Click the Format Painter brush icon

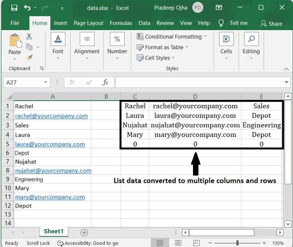(29, 57)
